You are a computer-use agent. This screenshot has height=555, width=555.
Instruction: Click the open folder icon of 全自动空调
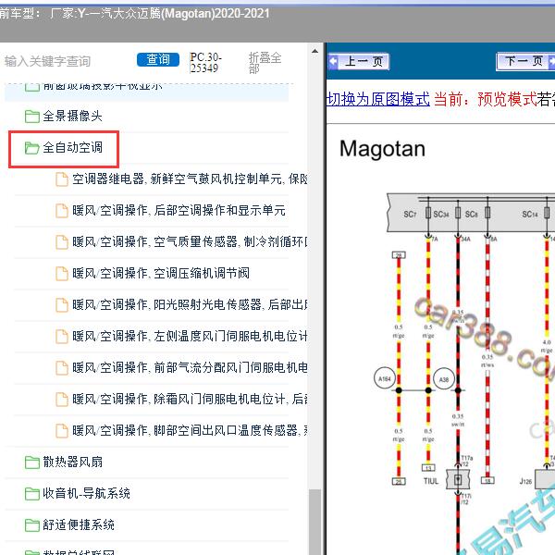[x=31, y=148]
